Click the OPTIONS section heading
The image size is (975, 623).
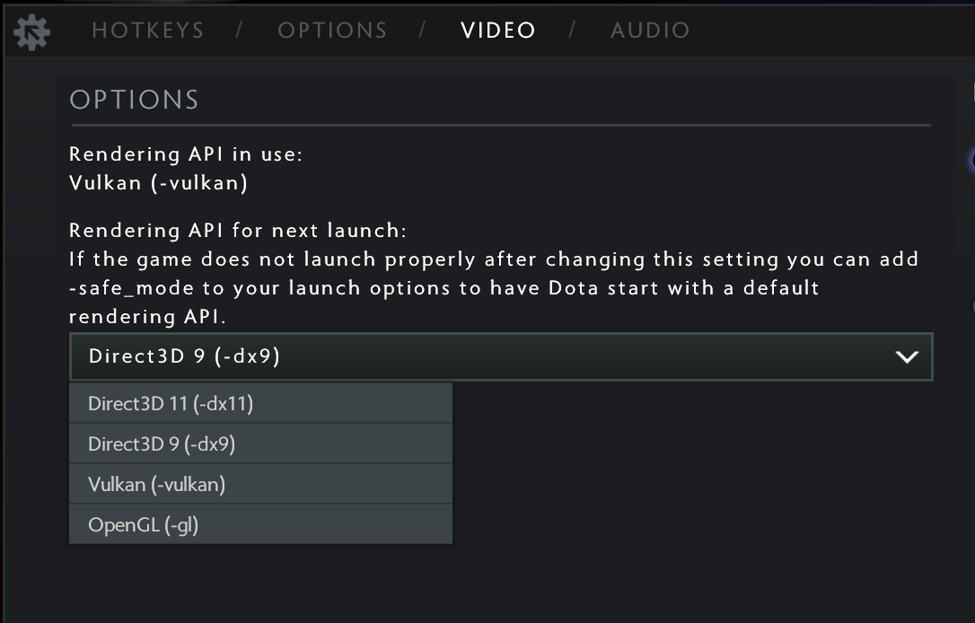coord(133,99)
